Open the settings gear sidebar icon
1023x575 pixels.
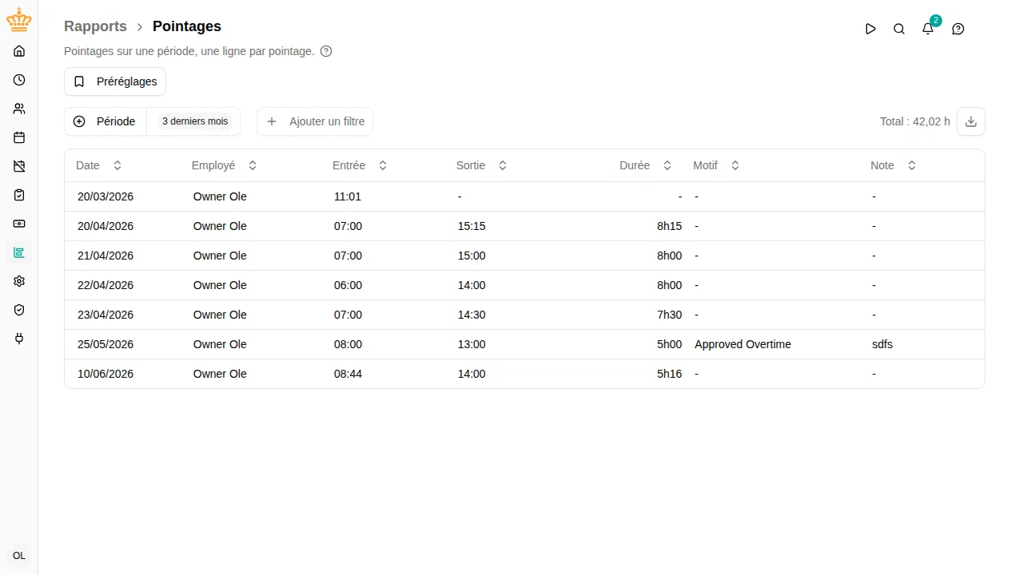coord(19,281)
